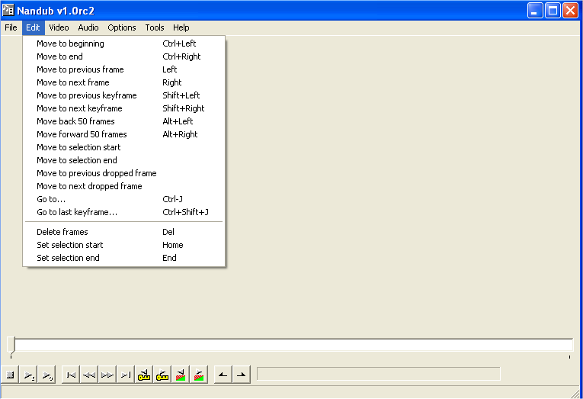The height and width of the screenshot is (399, 583).
Task: Pick Move to previous keyframe
Action: [x=123, y=95]
